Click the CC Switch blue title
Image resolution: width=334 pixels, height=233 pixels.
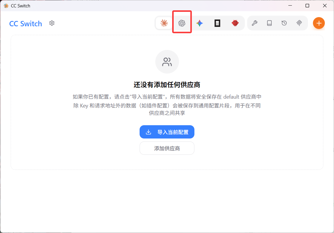[25, 24]
